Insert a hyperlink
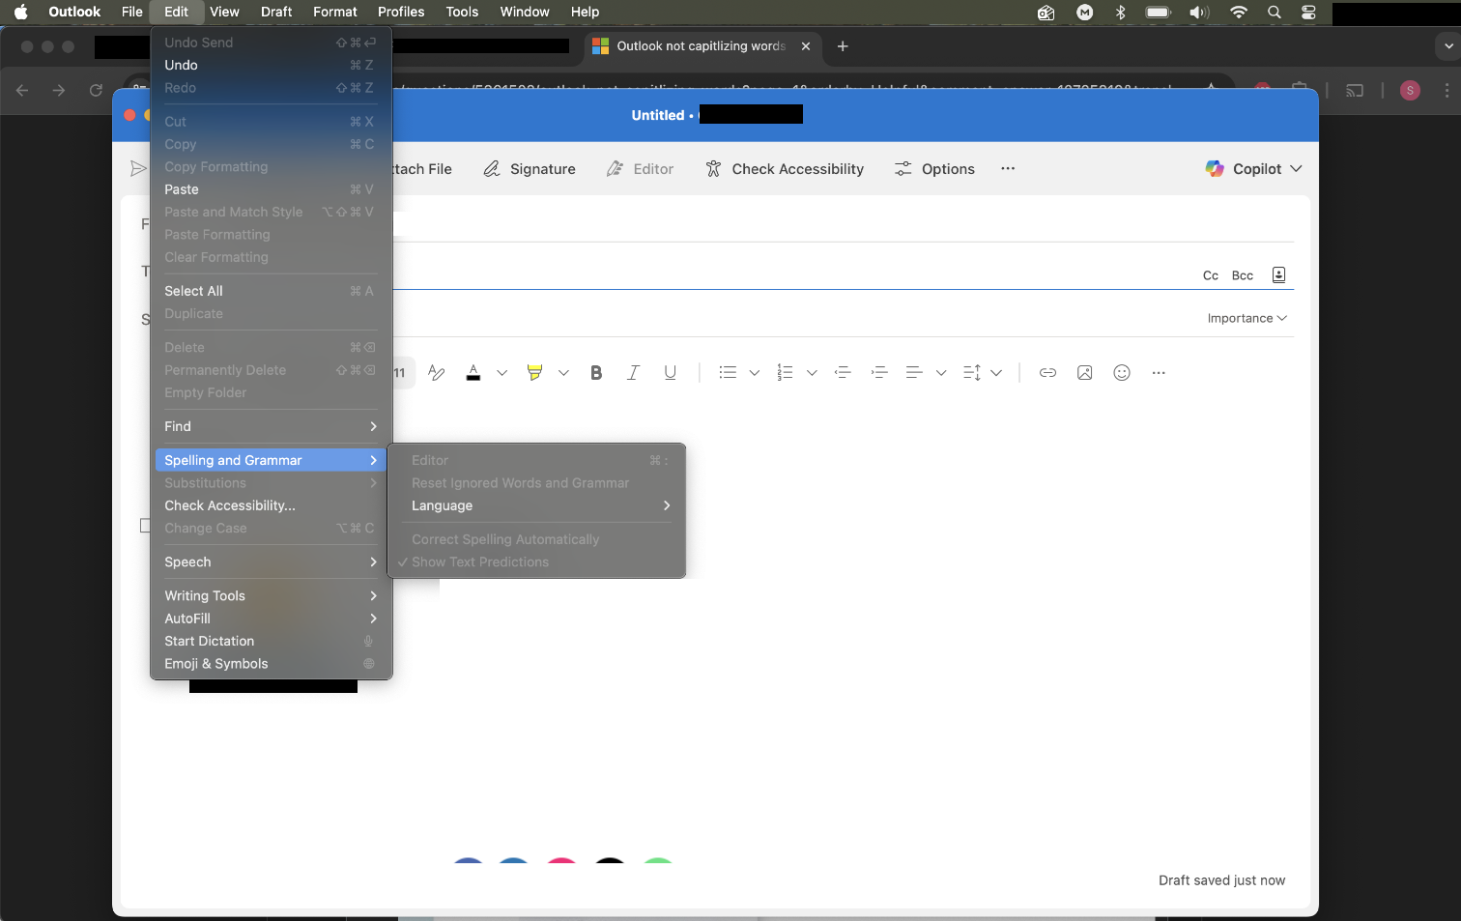 [x=1047, y=373]
